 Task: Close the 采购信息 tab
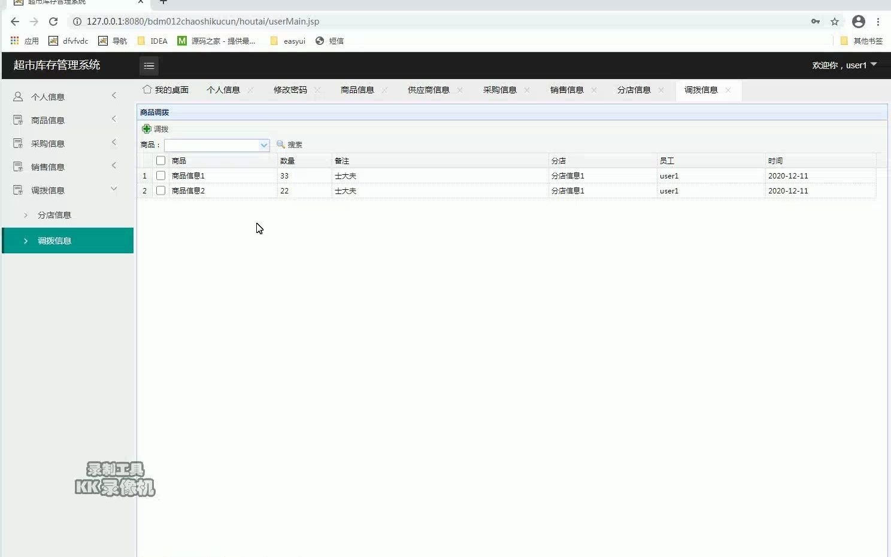point(527,90)
